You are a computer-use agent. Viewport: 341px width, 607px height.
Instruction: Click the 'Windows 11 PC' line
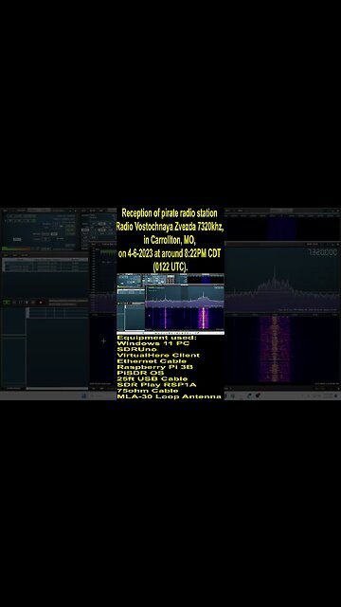(153, 343)
